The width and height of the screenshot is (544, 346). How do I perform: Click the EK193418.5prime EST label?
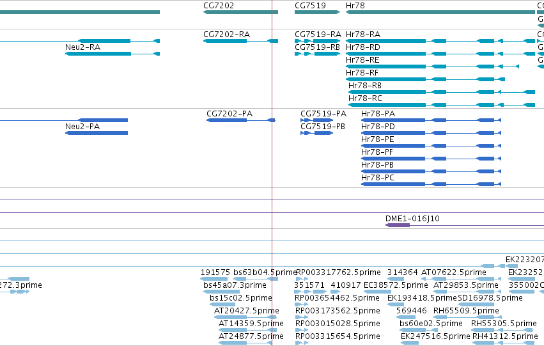422,298
